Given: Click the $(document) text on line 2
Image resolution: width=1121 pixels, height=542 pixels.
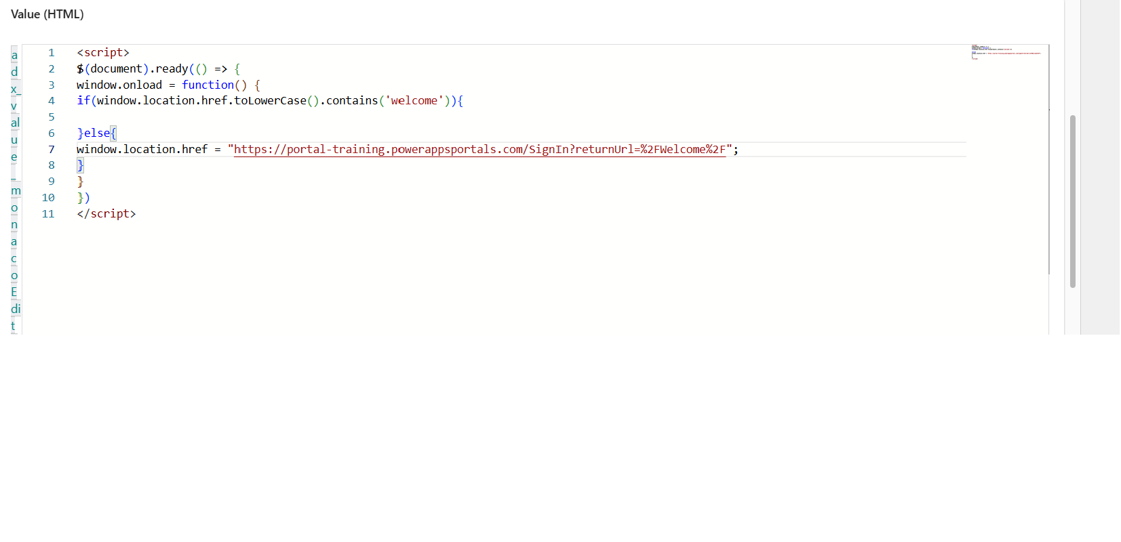Looking at the screenshot, I should tap(113, 69).
